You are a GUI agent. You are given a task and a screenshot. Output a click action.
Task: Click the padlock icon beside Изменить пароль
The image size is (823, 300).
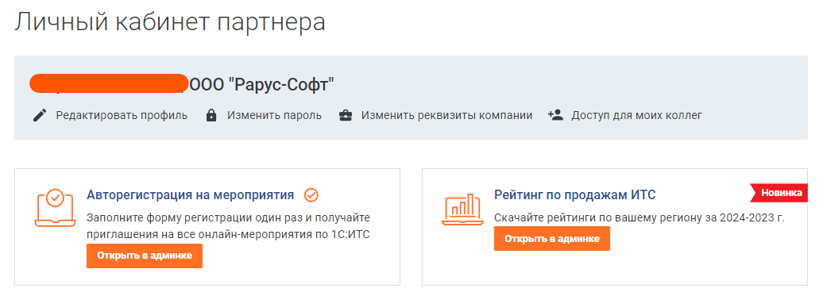coord(211,115)
